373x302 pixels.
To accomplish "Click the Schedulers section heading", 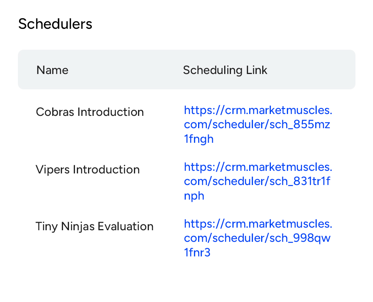I will pos(55,24).
